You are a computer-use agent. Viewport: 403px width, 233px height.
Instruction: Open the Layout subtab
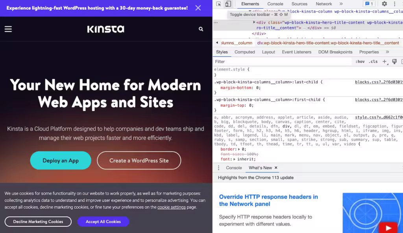tap(268, 52)
